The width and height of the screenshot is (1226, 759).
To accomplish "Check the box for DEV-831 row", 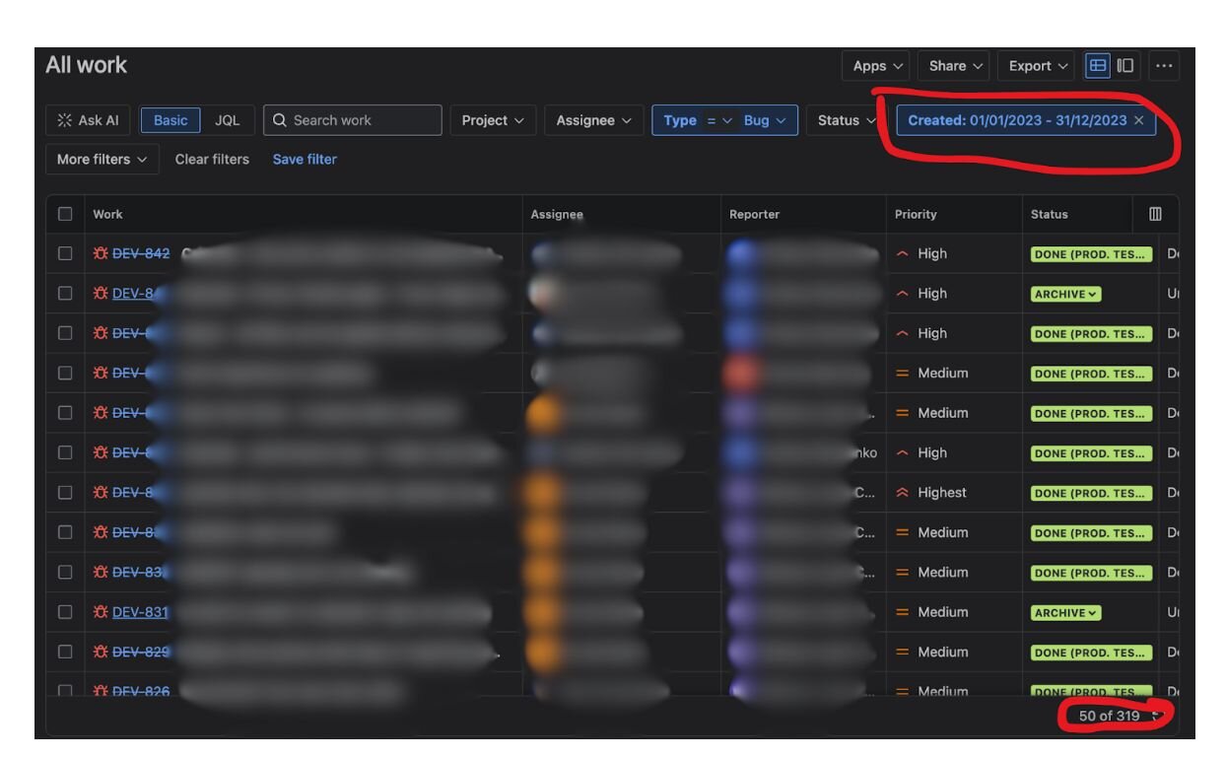I will tap(65, 612).
